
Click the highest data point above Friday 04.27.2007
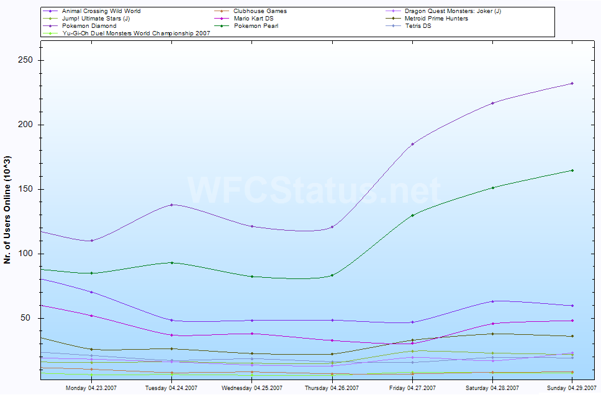point(412,144)
